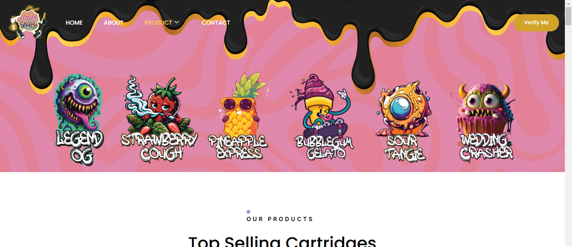Choose the Pineapple Express pineapple graphic

point(240,105)
